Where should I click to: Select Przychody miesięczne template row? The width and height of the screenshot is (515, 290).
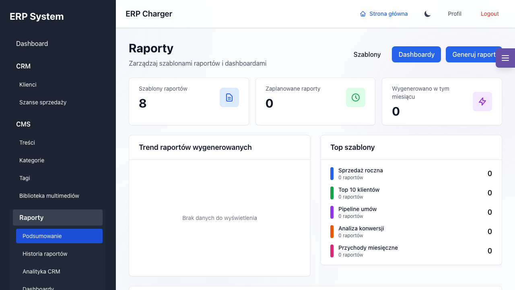pos(411,251)
